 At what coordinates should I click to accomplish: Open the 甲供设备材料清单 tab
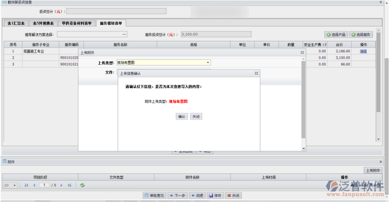point(76,23)
